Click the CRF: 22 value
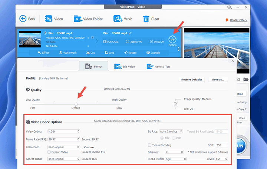The width and height of the screenshot is (267, 169). tap(188, 109)
